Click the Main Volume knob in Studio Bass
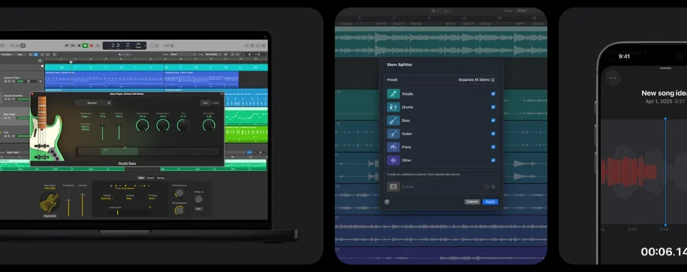 point(209,125)
